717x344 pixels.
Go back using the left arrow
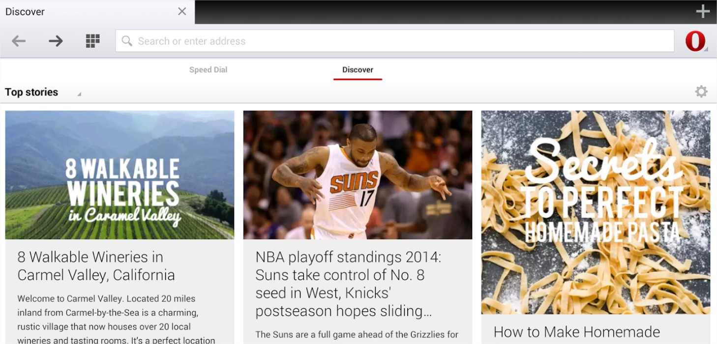click(x=19, y=41)
